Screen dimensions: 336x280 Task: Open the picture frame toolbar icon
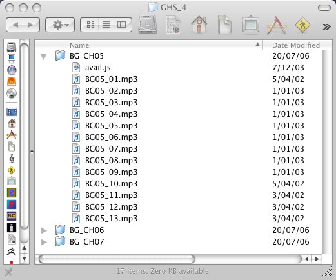tap(251, 25)
